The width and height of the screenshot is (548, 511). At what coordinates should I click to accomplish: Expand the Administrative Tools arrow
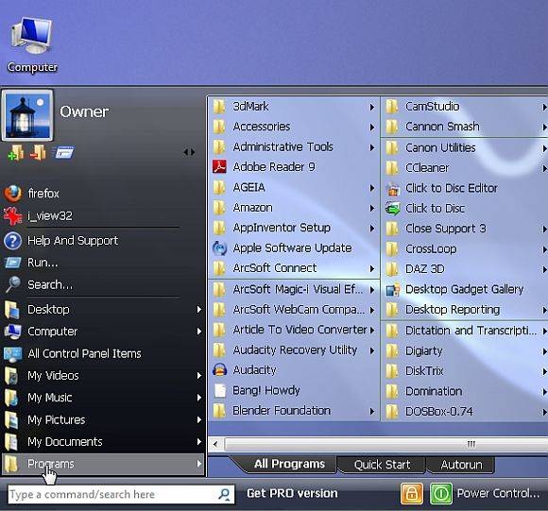click(372, 147)
